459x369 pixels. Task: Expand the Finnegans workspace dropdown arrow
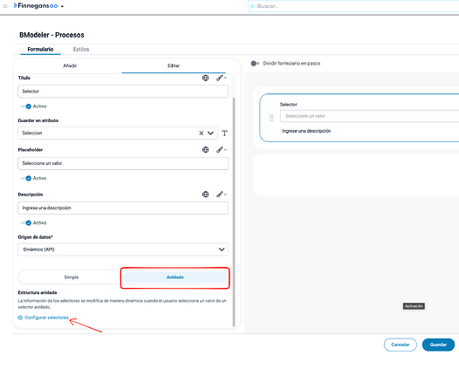point(62,6)
